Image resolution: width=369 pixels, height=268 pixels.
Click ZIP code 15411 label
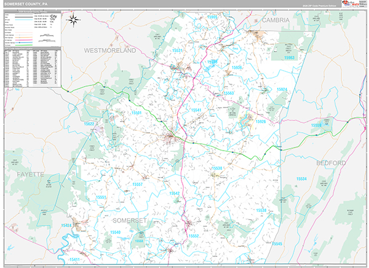click(74, 259)
